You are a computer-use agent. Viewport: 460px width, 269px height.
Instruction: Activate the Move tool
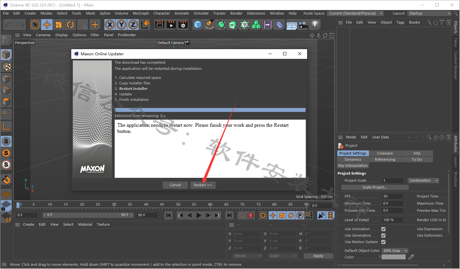tap(47, 25)
